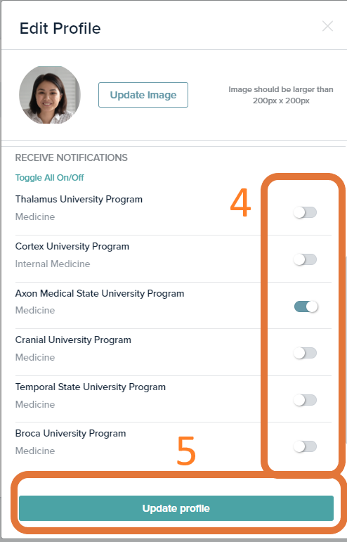Click the Broca University Program name

pyautogui.click(x=70, y=434)
